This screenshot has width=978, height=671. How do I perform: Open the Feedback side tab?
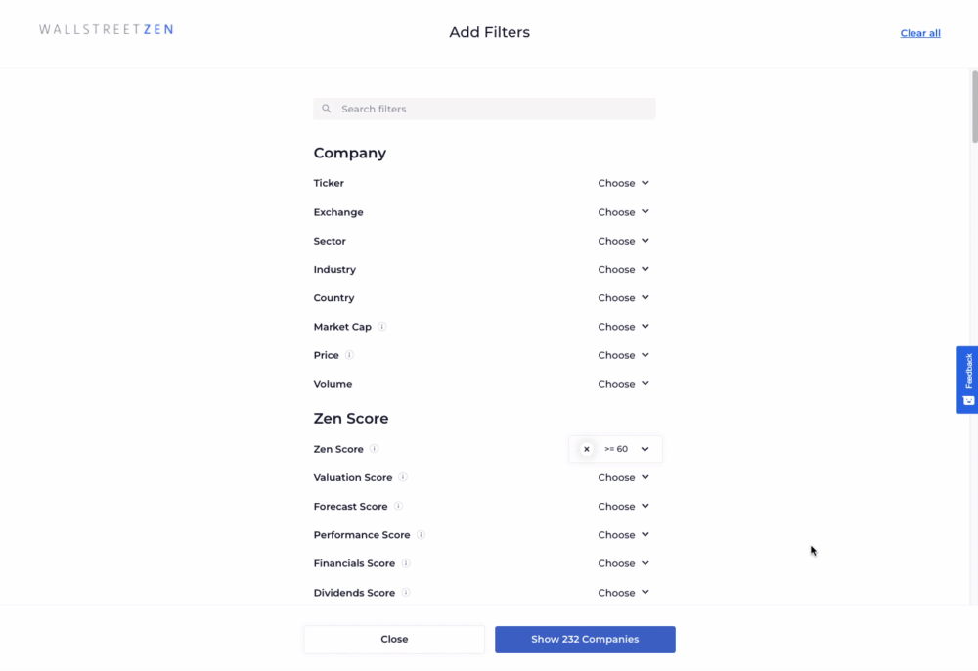click(967, 380)
